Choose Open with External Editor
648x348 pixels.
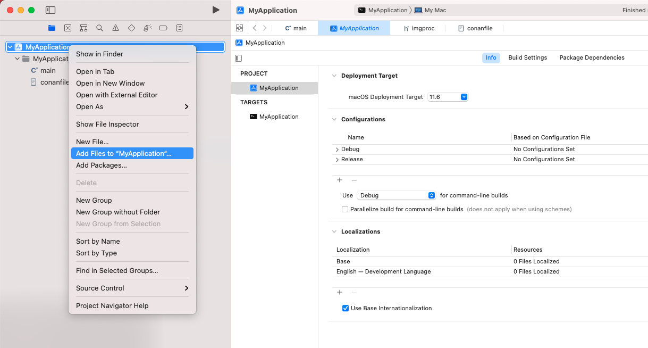click(x=132, y=95)
